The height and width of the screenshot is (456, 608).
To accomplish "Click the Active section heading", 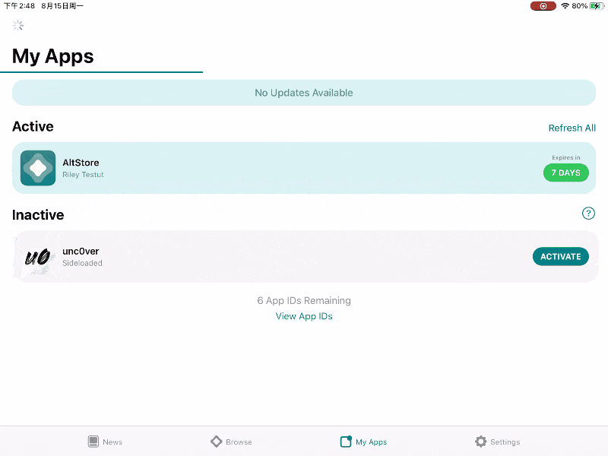I will coord(33,126).
